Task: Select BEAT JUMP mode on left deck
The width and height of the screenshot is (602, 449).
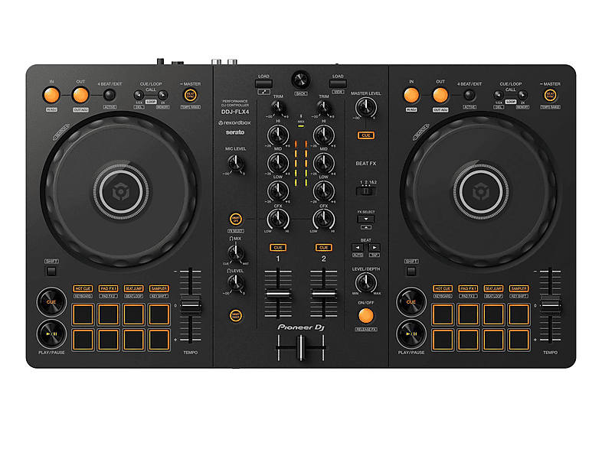Action: tap(133, 288)
